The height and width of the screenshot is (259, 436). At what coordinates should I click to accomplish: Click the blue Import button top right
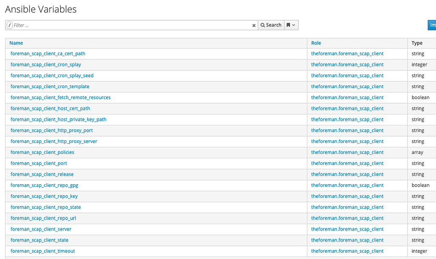[x=432, y=25]
